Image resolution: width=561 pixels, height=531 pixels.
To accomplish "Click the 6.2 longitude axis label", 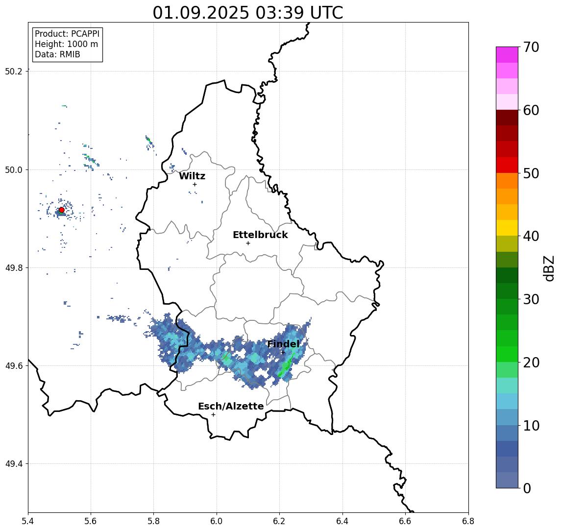I will tap(279, 521).
